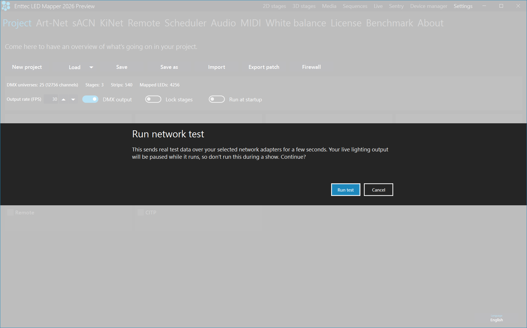Check the CITP checkbox
The height and width of the screenshot is (328, 527).
[x=141, y=213]
